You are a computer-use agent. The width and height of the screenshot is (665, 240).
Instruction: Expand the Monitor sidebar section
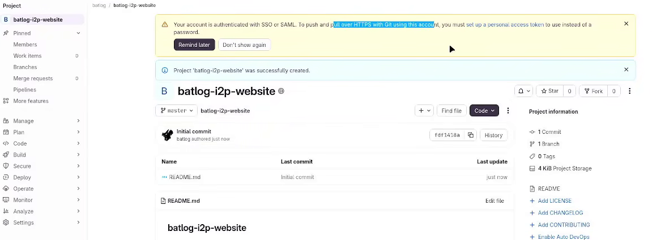tap(42, 200)
